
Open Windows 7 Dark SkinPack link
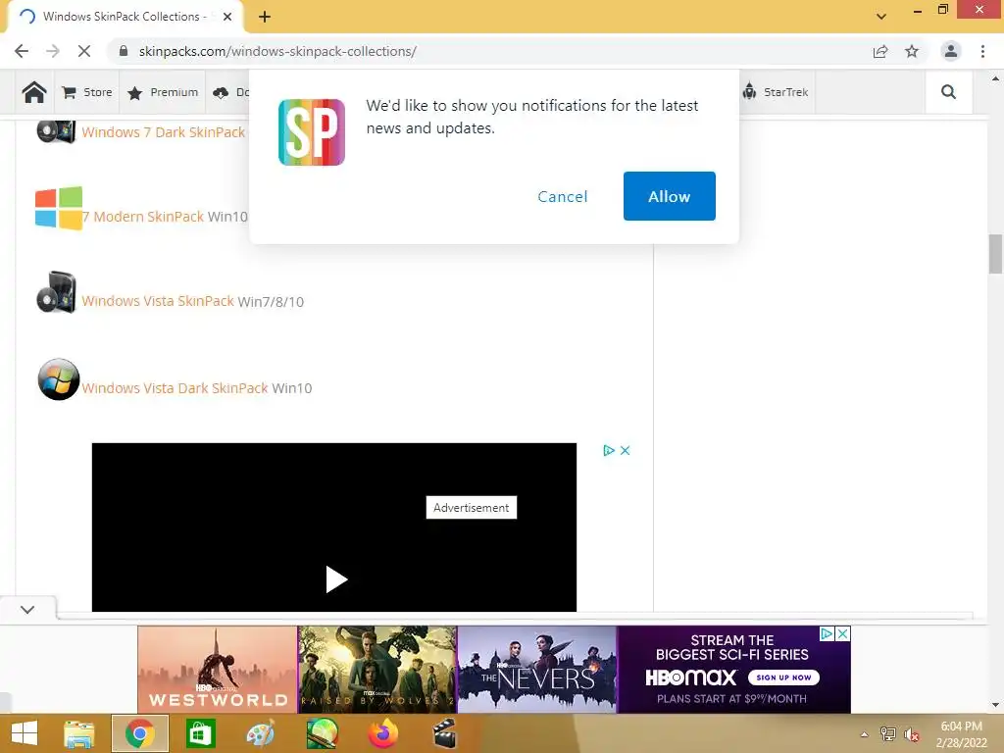tap(164, 132)
